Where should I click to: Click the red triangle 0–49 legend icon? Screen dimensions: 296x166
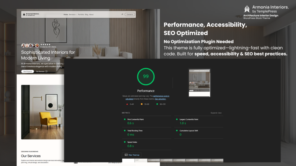127,104
